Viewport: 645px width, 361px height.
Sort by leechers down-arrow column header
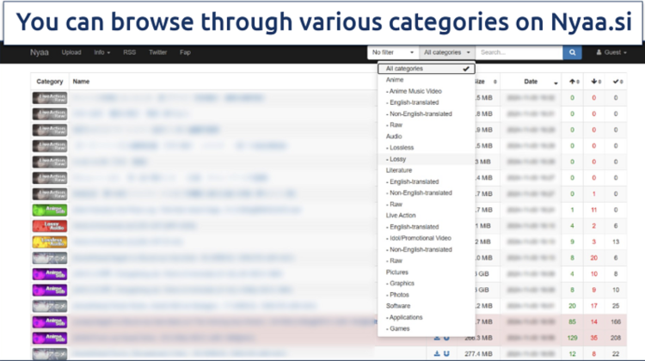[x=594, y=82]
